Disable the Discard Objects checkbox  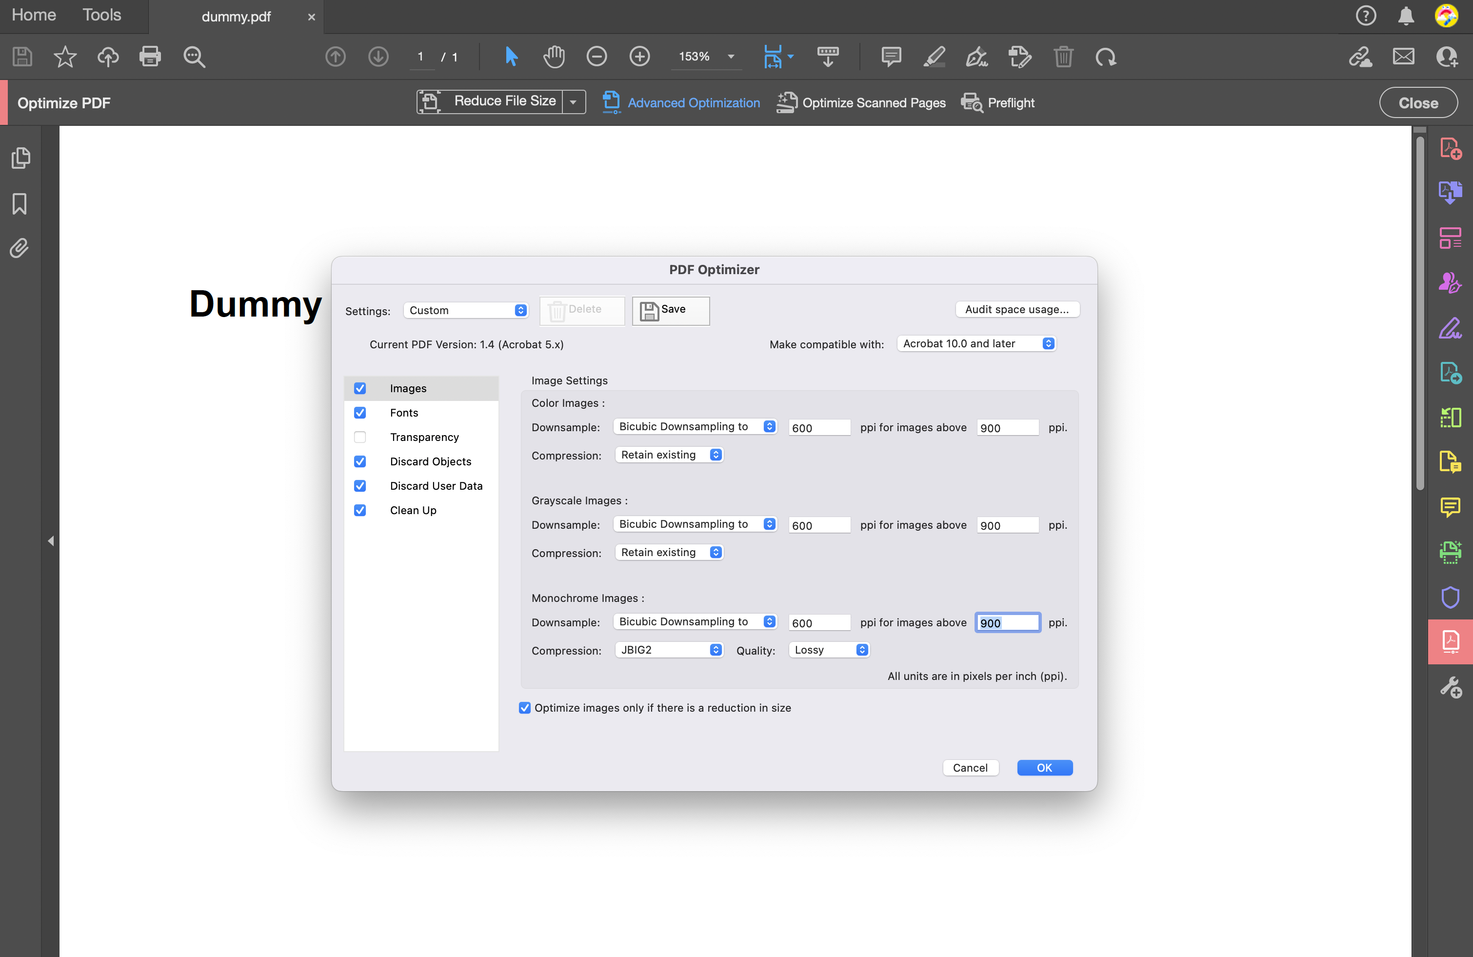[x=359, y=461]
